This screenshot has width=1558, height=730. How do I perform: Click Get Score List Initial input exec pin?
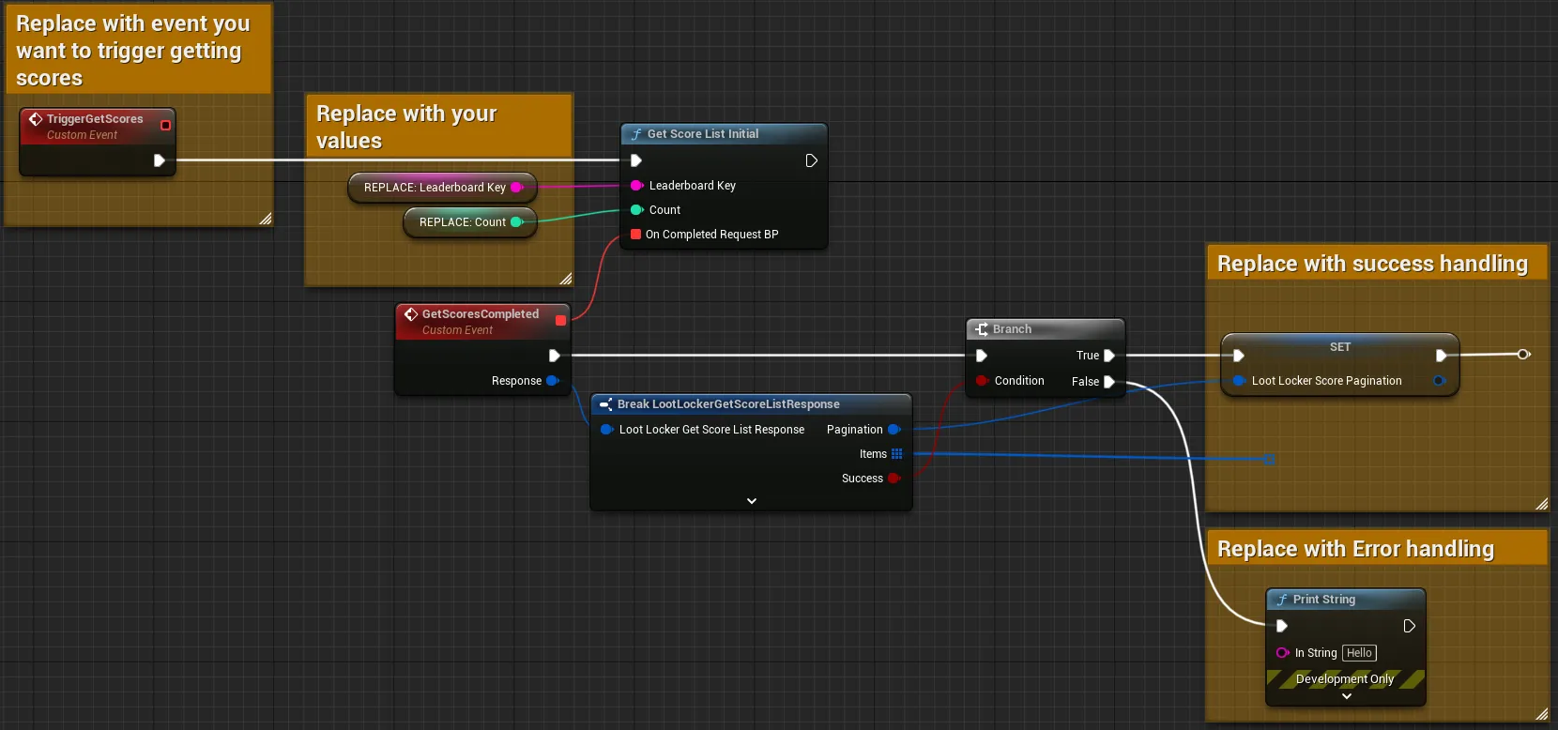[636, 160]
